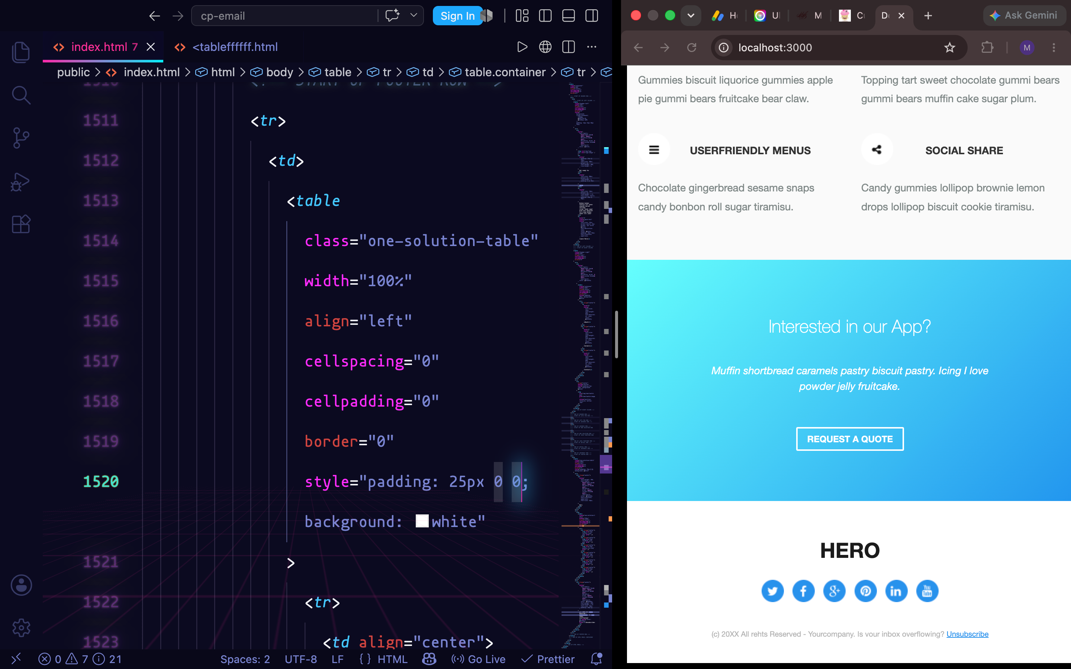
Task: Switch to the browser tab labeled U
Action: 767,16
